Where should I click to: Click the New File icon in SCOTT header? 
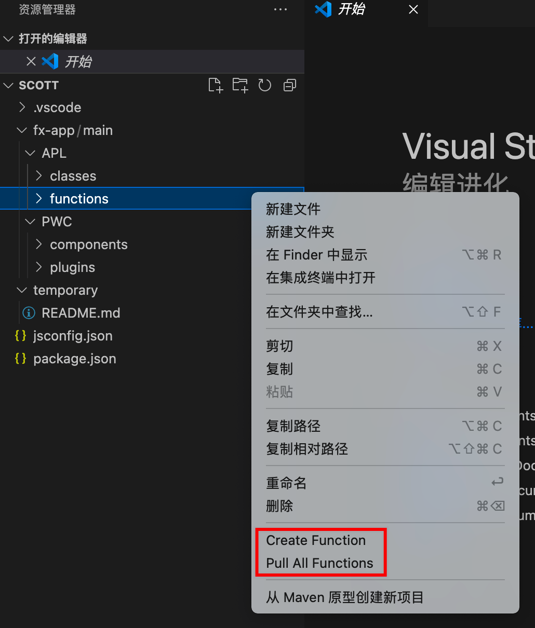215,85
